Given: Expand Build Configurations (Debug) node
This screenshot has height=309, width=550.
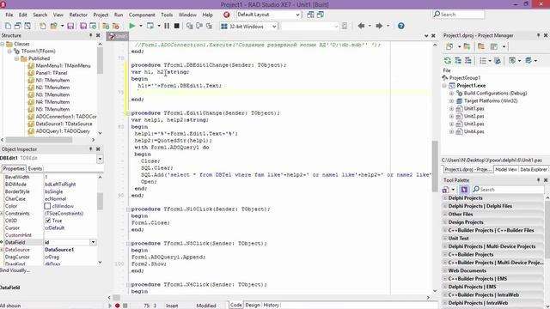Looking at the screenshot, I should (x=452, y=94).
